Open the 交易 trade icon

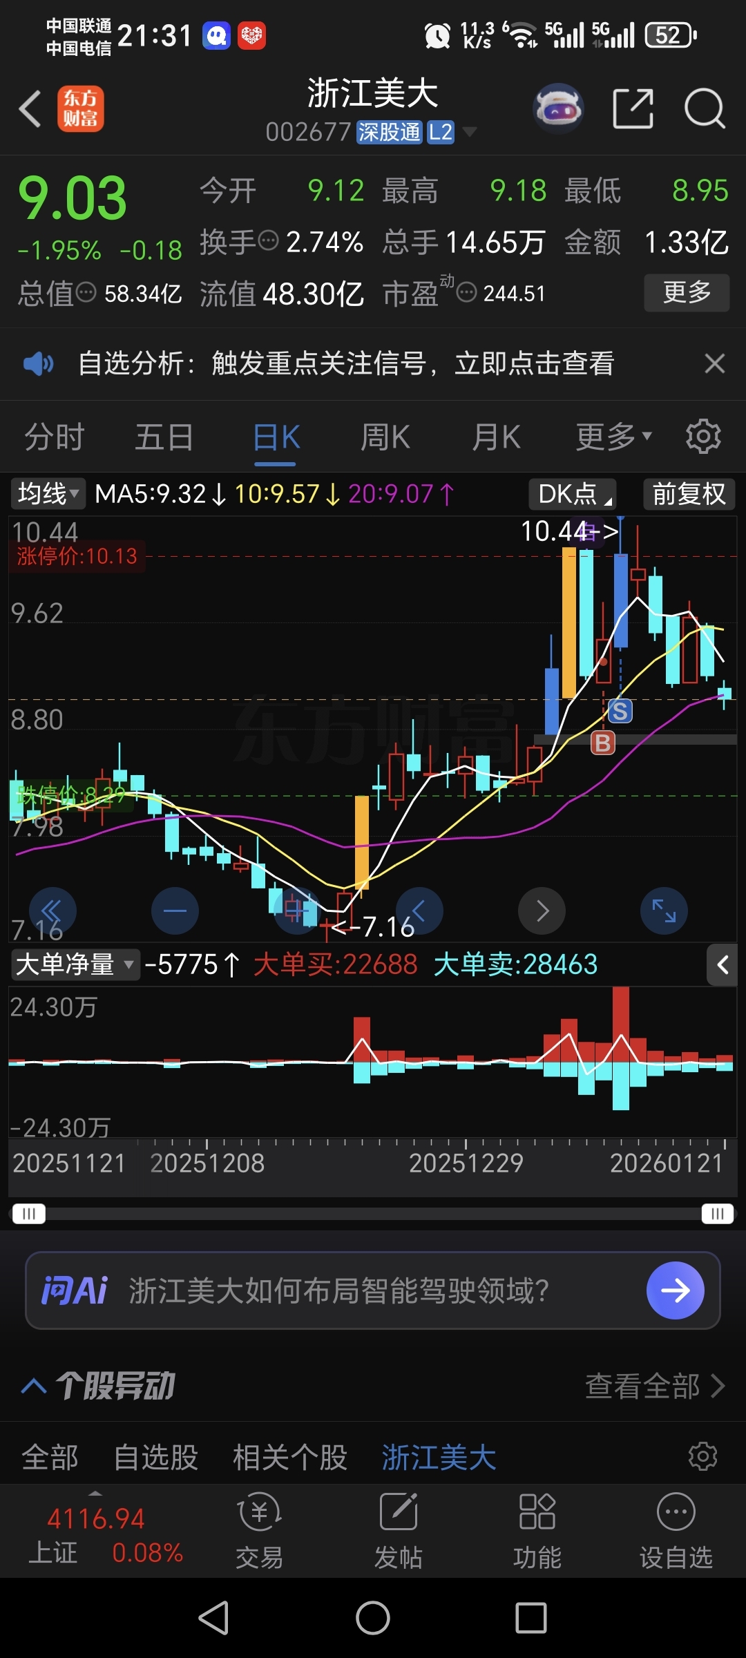[260, 1530]
